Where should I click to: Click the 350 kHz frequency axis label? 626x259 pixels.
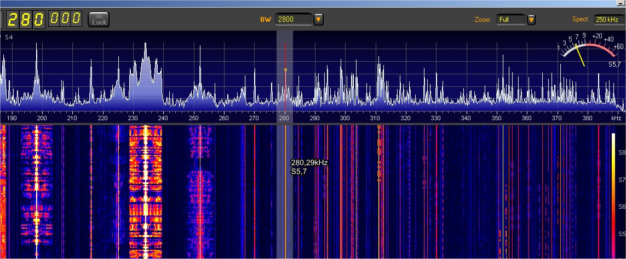496,118
